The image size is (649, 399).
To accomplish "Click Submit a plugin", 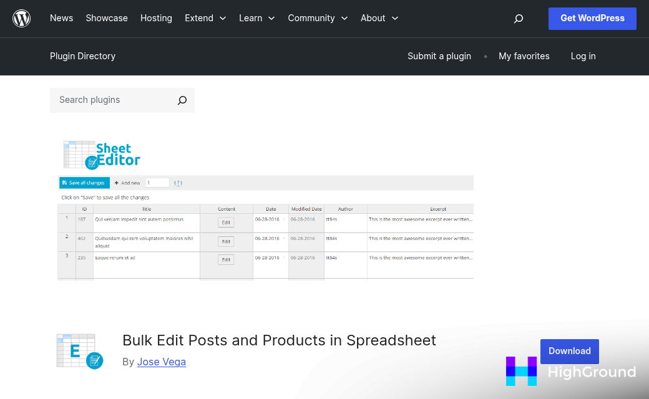I will pos(439,56).
